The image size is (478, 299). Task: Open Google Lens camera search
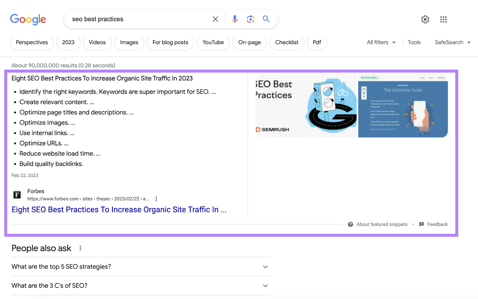250,19
